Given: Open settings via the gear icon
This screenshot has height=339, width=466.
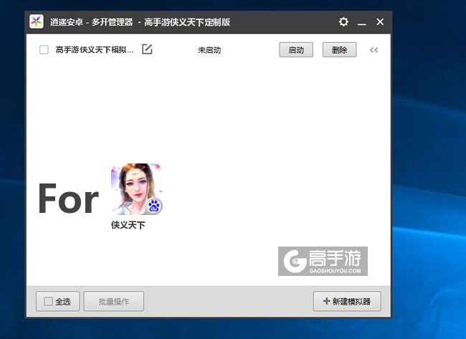Looking at the screenshot, I should [343, 22].
